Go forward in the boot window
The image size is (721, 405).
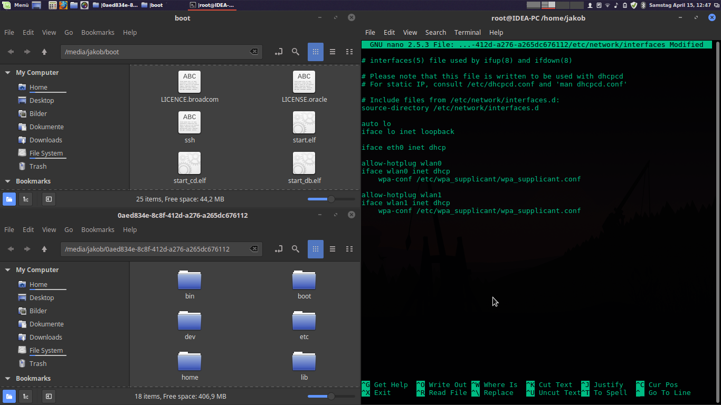click(x=27, y=52)
